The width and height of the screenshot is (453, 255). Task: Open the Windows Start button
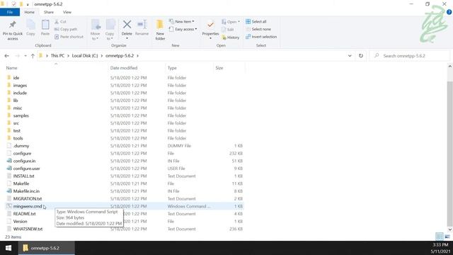tap(8, 248)
